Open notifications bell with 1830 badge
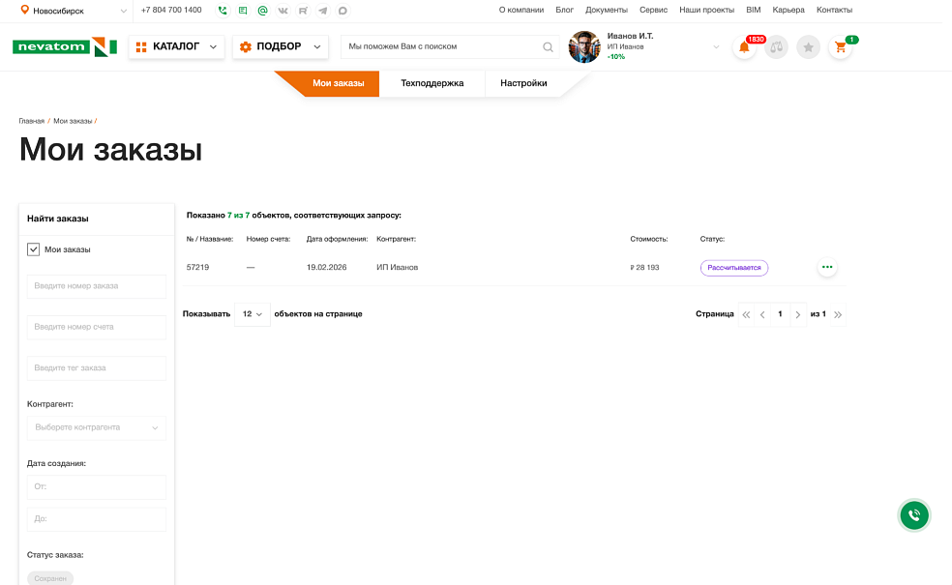Image resolution: width=952 pixels, height=585 pixels. click(x=744, y=47)
